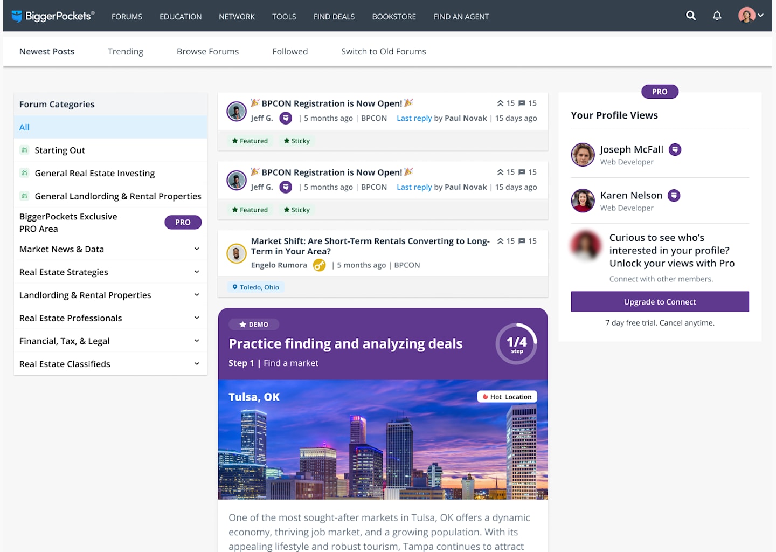
Task: Open the NETWORK menu
Action: [x=237, y=17]
